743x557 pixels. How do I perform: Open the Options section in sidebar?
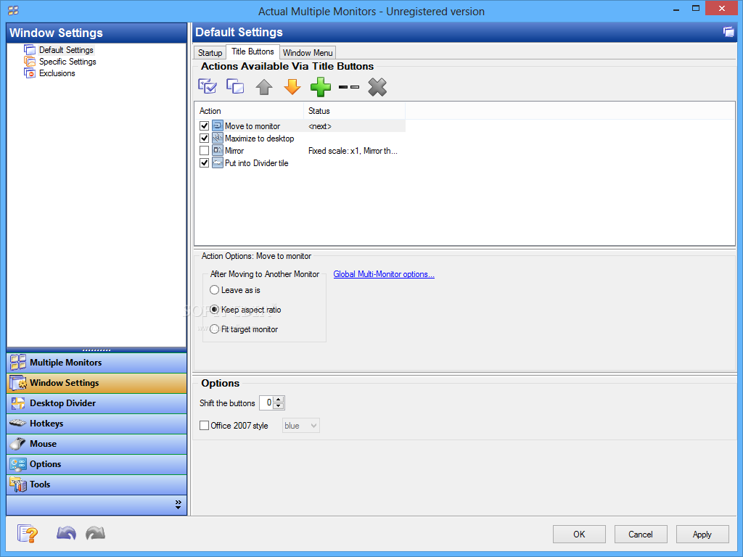point(97,465)
